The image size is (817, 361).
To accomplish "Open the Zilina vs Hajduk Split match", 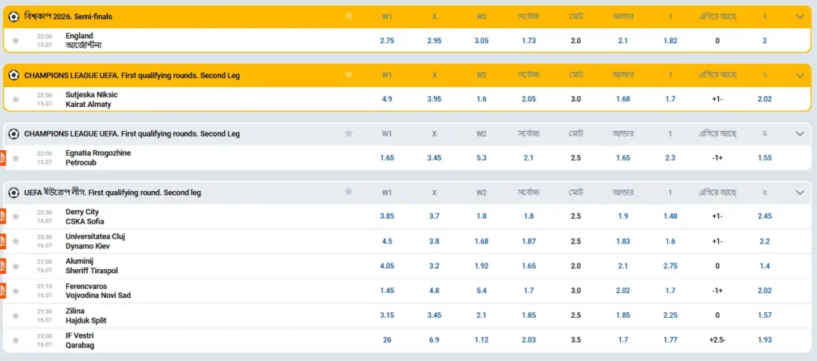I will (85, 315).
